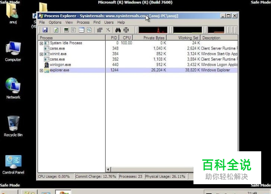271x194 pixels.
Task: Click the CPU usage history graph
Action: coord(153,30)
